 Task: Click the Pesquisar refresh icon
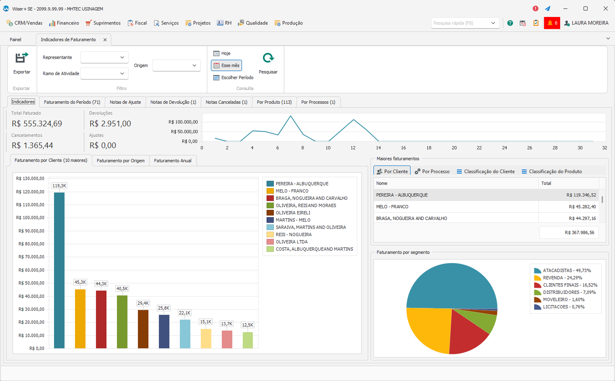(268, 58)
